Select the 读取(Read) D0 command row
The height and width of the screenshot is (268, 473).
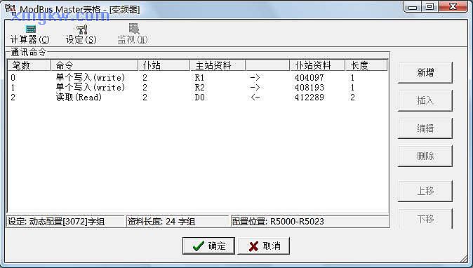(198, 97)
